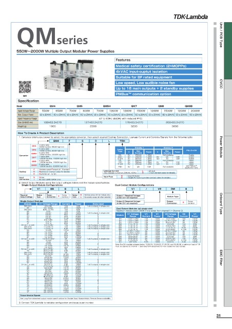The width and height of the screenshot is (232, 329).
Task: Click 'Dual Output Module Configurations' heading
Action: point(134,185)
